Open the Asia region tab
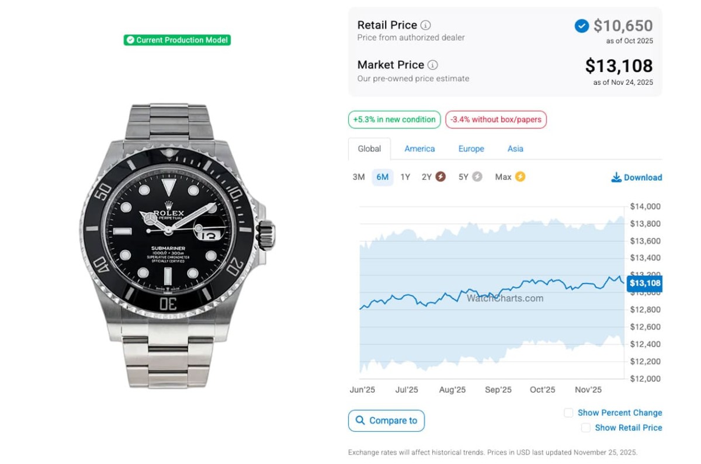The width and height of the screenshot is (701, 464). (515, 149)
